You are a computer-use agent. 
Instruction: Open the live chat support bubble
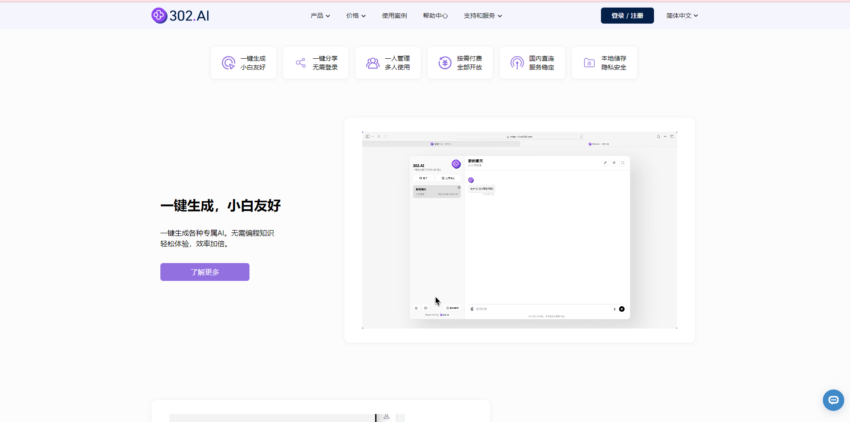coord(833,400)
